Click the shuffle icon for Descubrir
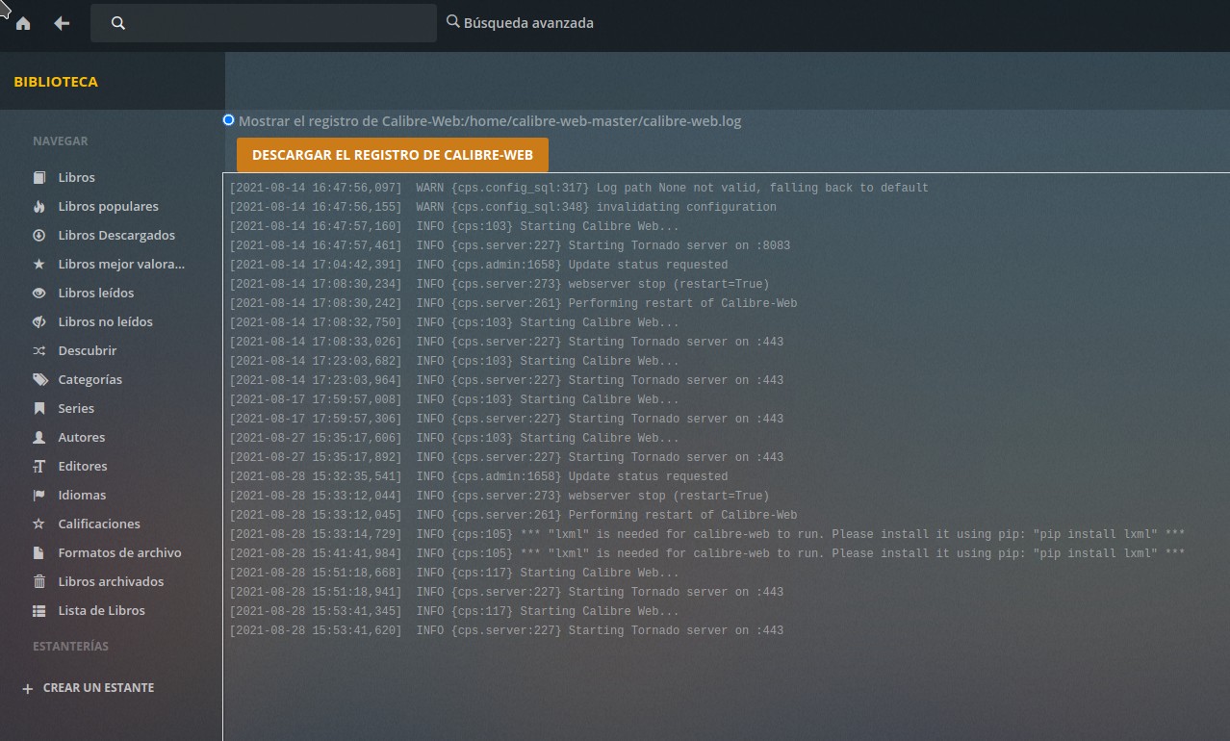1230x741 pixels. [39, 350]
